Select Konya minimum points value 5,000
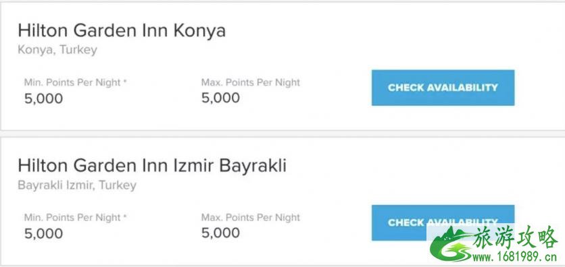The width and height of the screenshot is (565, 267). coord(44,98)
